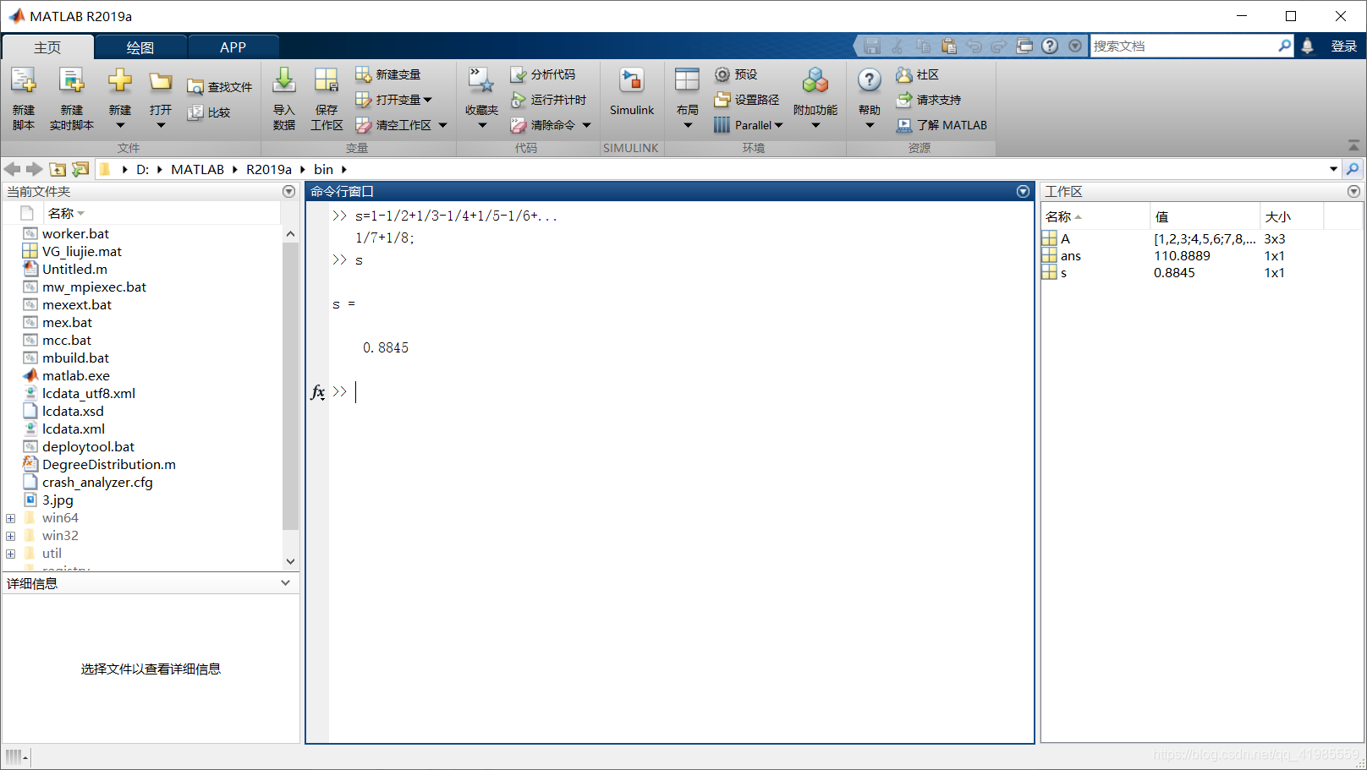Viewport: 1367px width, 770px height.
Task: Import data with 导入数据
Action: tap(284, 99)
